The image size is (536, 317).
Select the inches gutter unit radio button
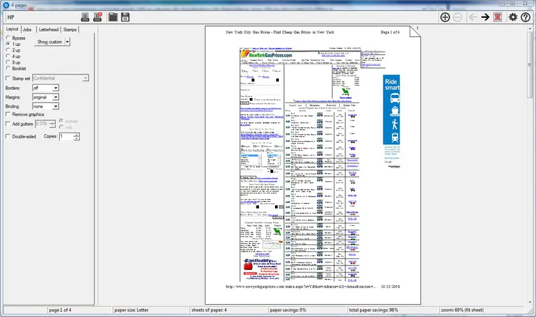[61, 121]
